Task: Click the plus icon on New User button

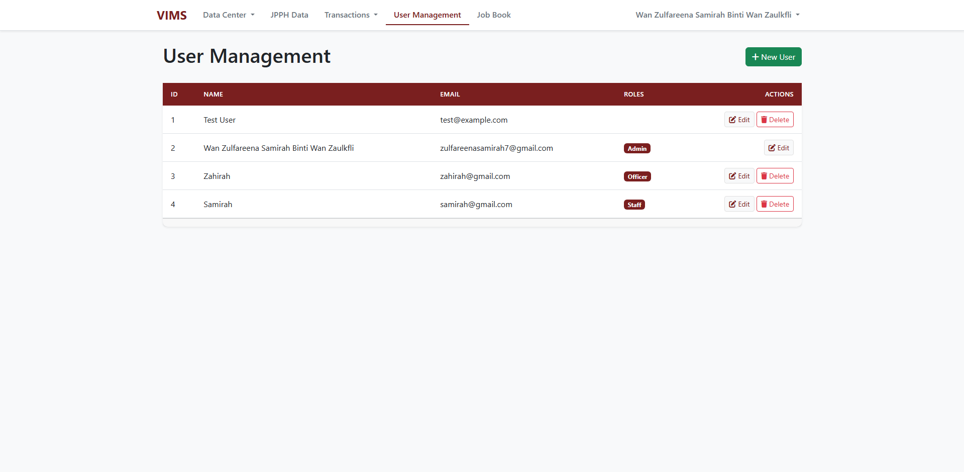Action: (x=755, y=57)
